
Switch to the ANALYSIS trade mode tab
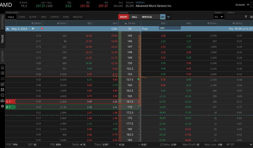[78, 17]
